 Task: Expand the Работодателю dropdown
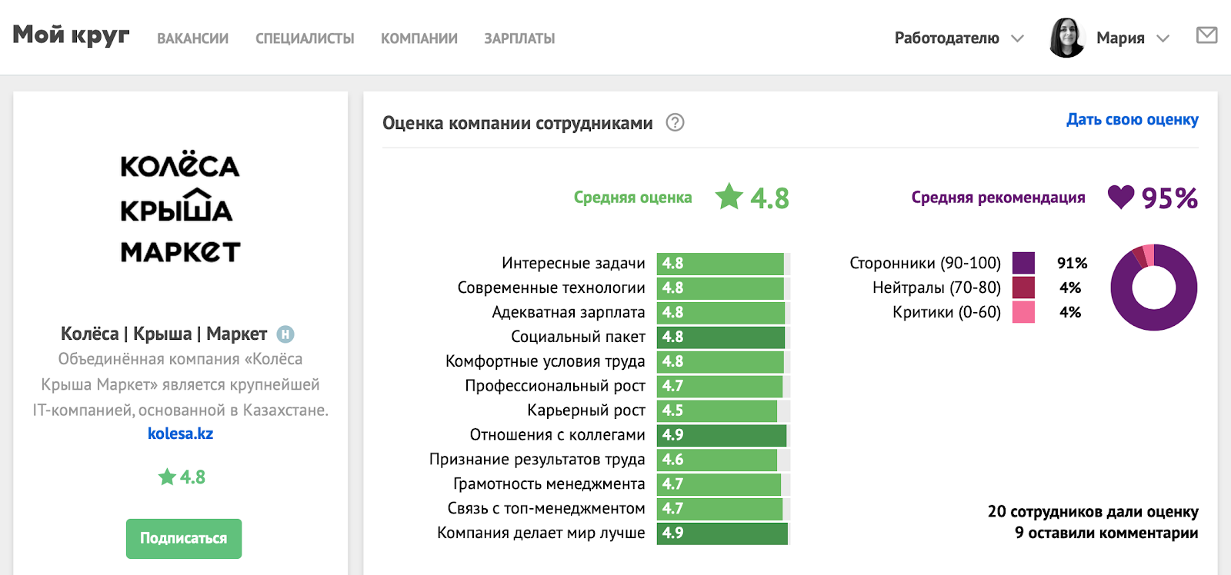pos(959,38)
